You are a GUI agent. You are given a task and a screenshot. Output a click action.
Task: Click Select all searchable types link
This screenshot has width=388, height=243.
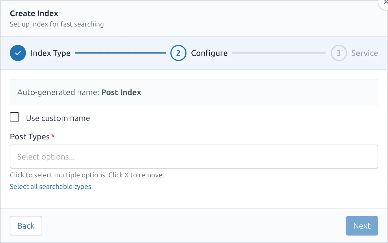[x=51, y=187]
